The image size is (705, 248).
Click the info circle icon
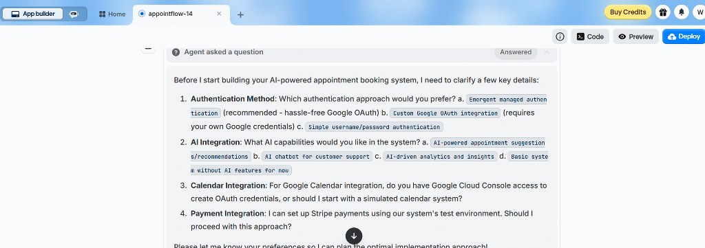point(560,37)
